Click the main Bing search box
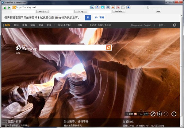This screenshot has width=184, height=128. (73, 48)
